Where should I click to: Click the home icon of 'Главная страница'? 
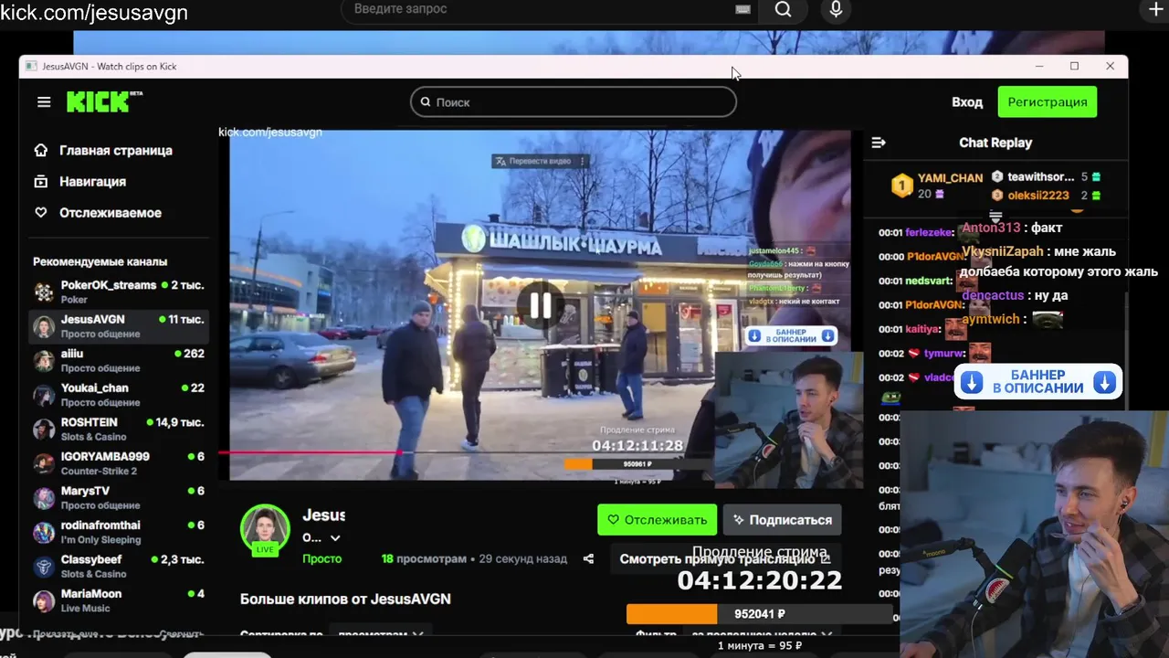[x=40, y=150]
